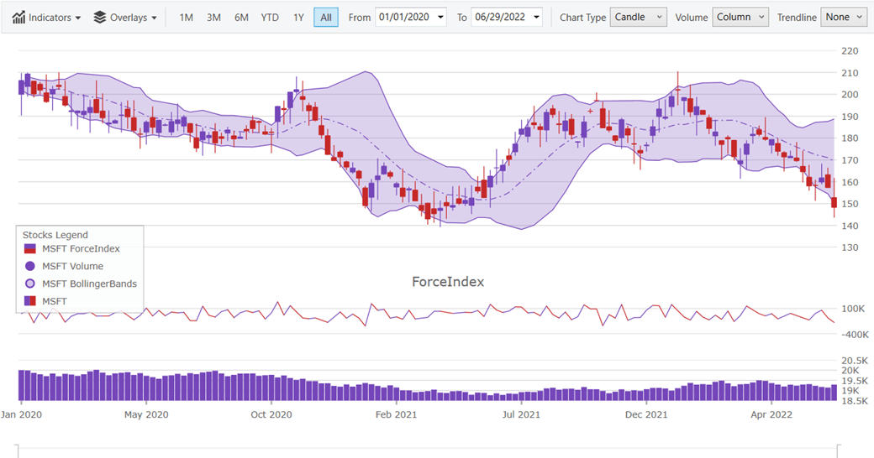This screenshot has height=458, width=874.
Task: Click MSFT Volume legend circle
Action: [x=30, y=266]
